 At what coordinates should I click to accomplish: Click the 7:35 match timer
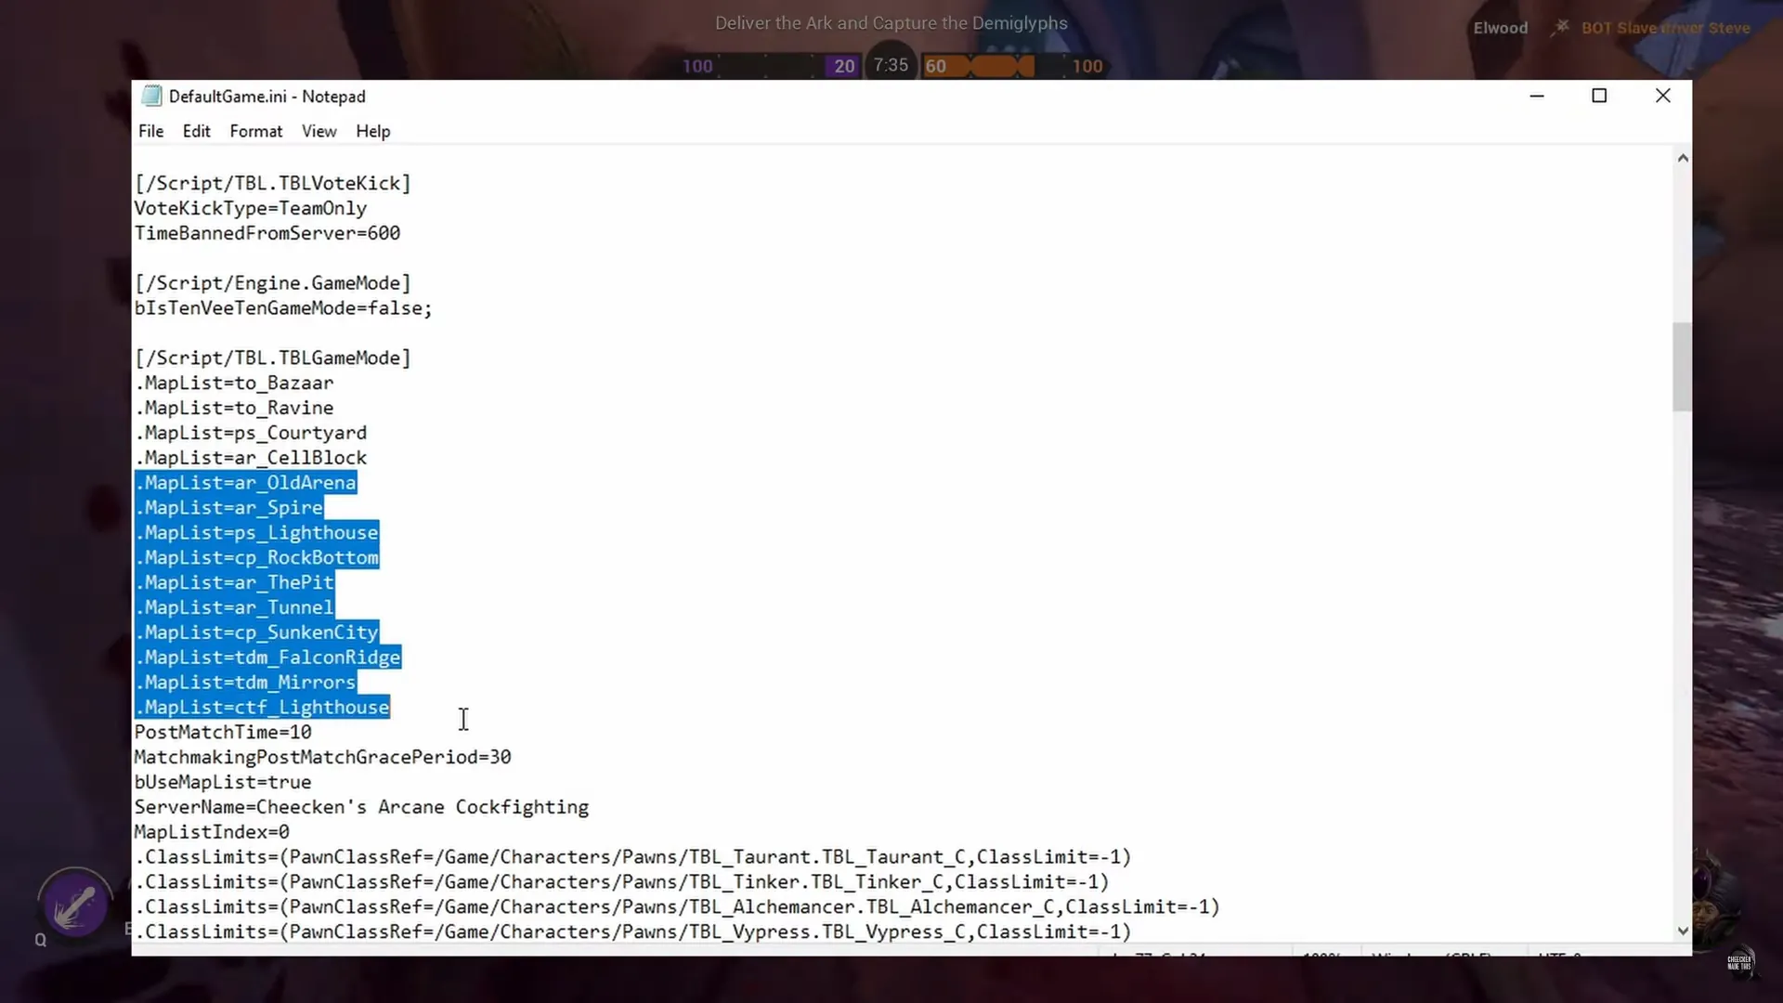(x=891, y=65)
